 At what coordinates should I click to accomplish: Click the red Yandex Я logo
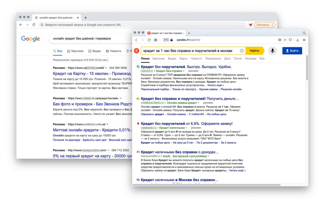[x=137, y=51]
